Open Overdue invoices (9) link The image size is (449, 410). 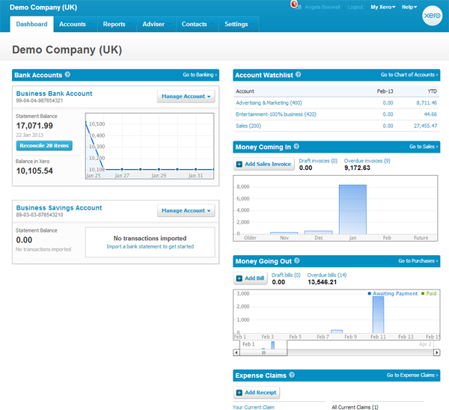367,161
